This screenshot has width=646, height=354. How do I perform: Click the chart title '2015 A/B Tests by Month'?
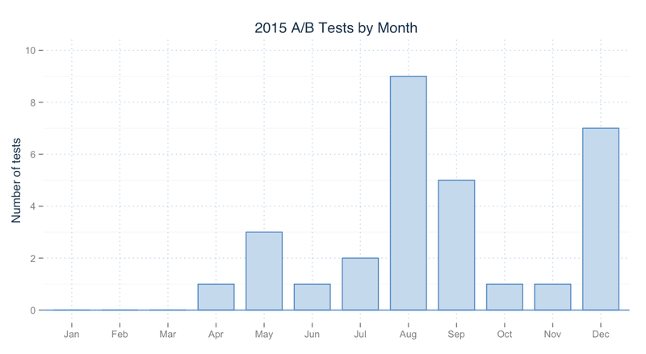336,28
